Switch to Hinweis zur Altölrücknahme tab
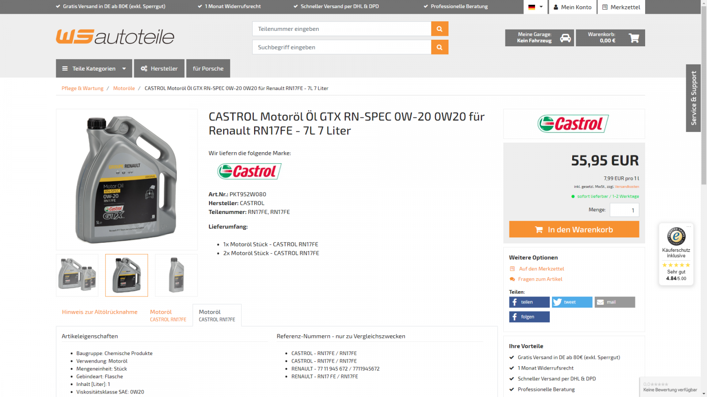This screenshot has height=397, width=707. click(100, 312)
